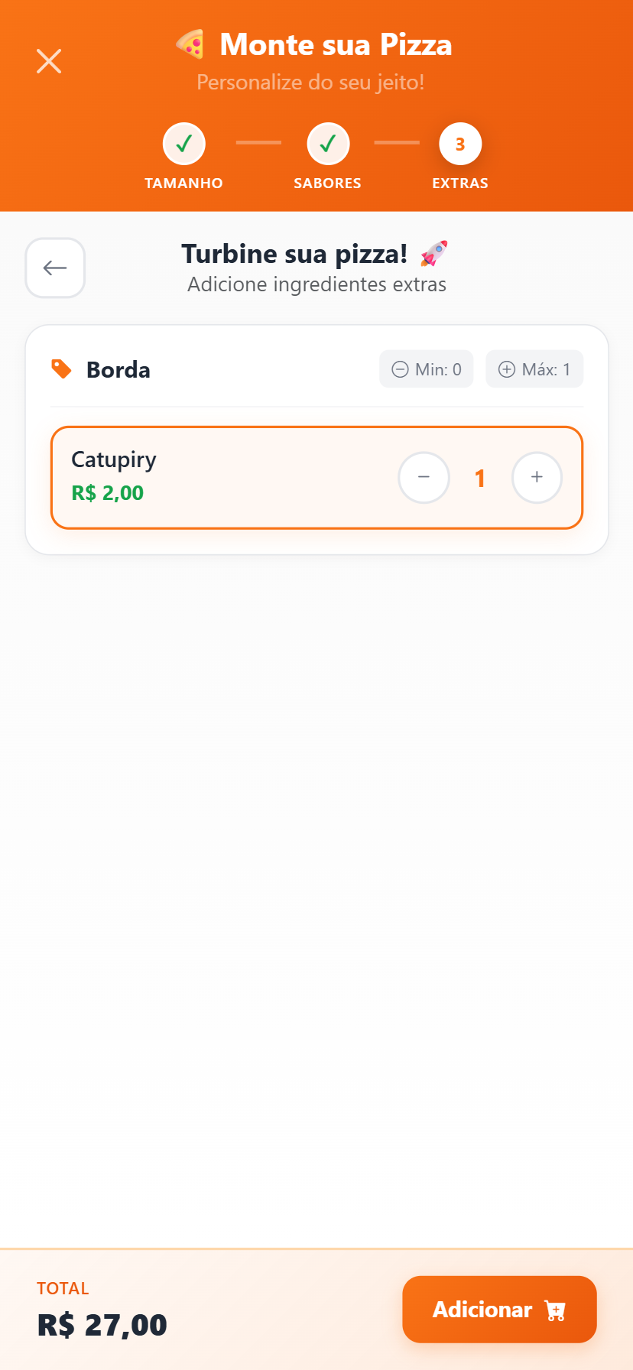Viewport: 633px width, 1370px height.
Task: Click the Catupiry quantity value 1
Action: pos(480,479)
